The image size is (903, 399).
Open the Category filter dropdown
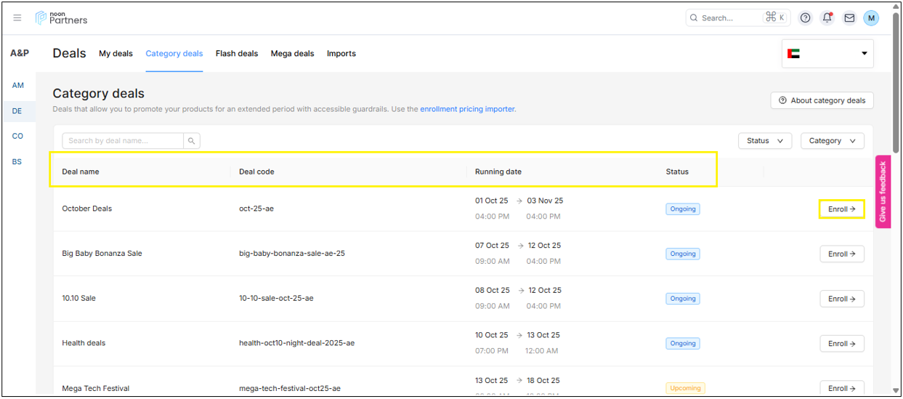[832, 141]
